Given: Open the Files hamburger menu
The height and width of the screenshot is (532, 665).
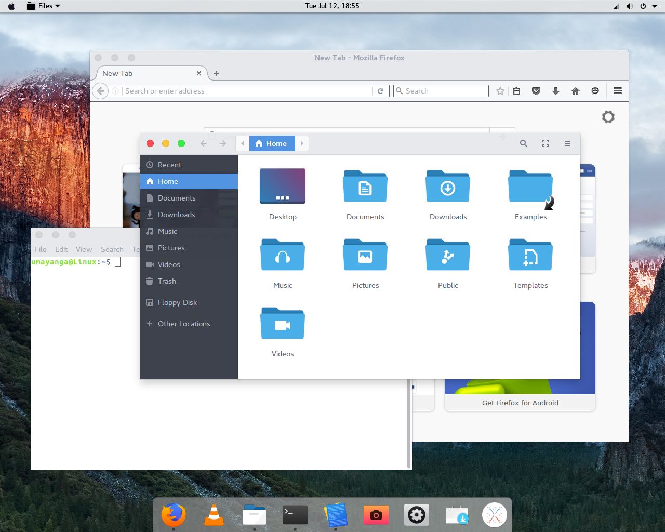Looking at the screenshot, I should (567, 143).
